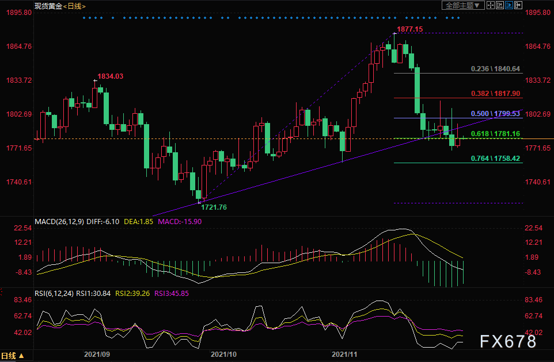Click the right axis top price 1895.80

(538, 13)
